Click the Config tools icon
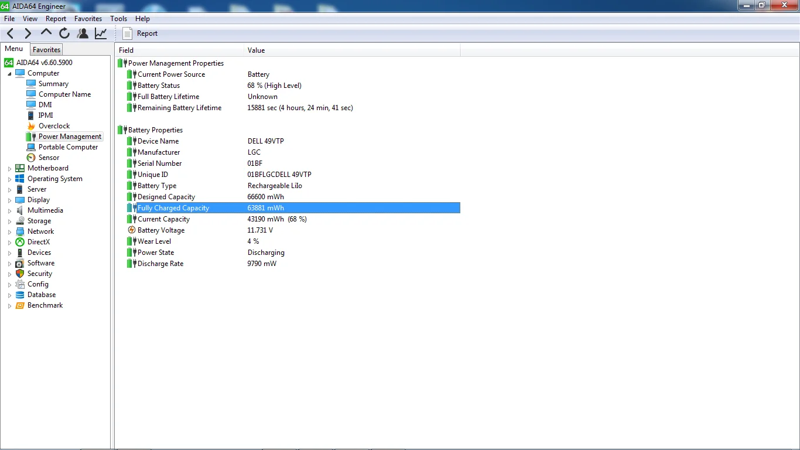Viewport: 800px width, 450px height. [x=20, y=284]
